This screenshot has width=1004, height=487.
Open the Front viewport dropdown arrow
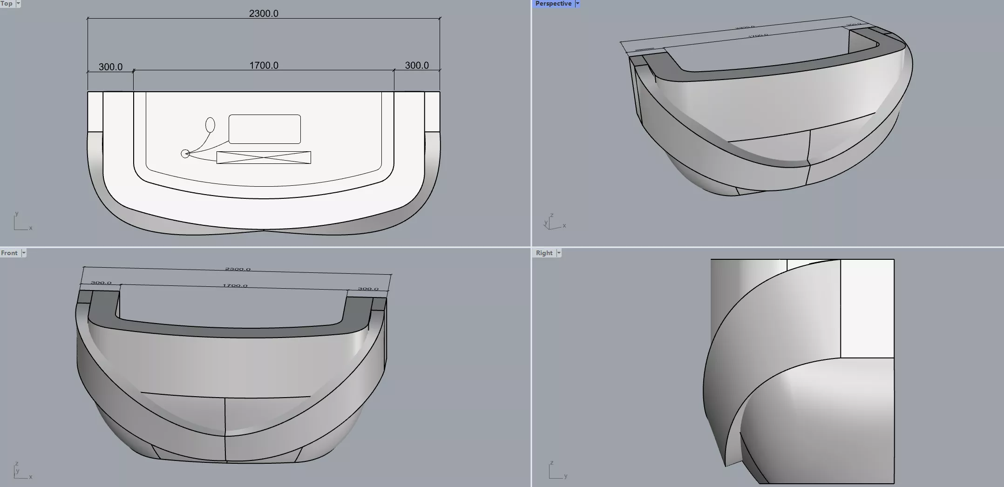tap(24, 253)
